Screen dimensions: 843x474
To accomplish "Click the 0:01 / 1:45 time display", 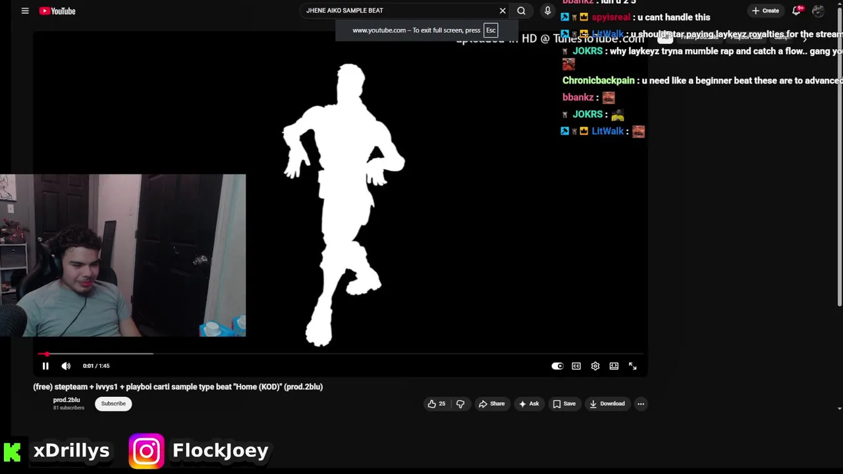I will (x=96, y=366).
